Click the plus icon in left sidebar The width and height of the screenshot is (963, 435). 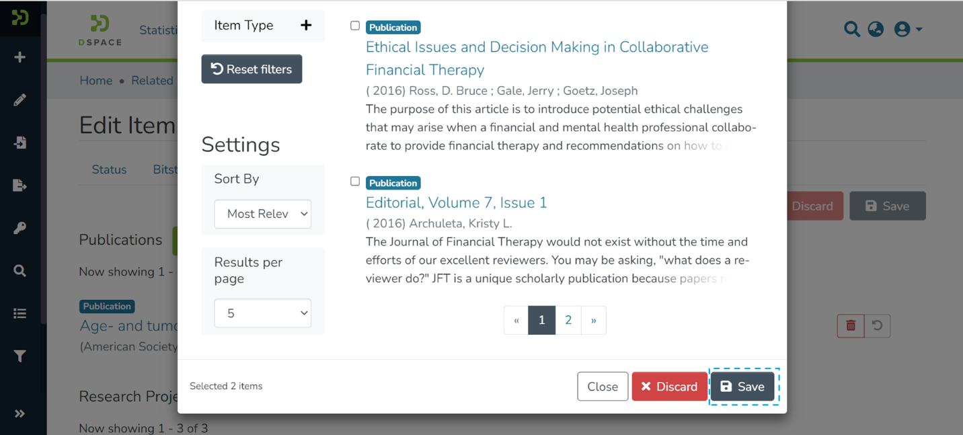(x=20, y=58)
